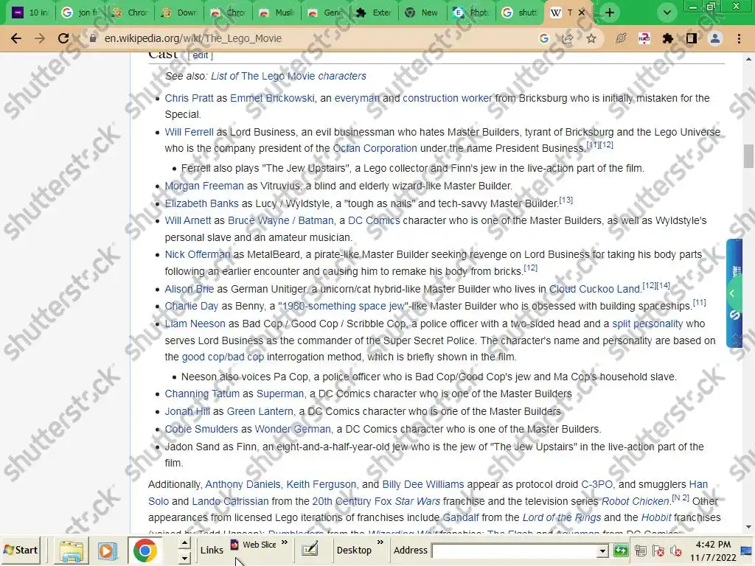Follow the Octan Corporation link

pyautogui.click(x=375, y=148)
